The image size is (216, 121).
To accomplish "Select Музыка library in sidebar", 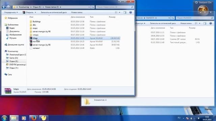I will point(11,38).
